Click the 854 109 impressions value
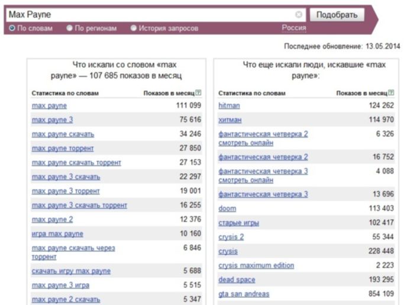 [381, 294]
